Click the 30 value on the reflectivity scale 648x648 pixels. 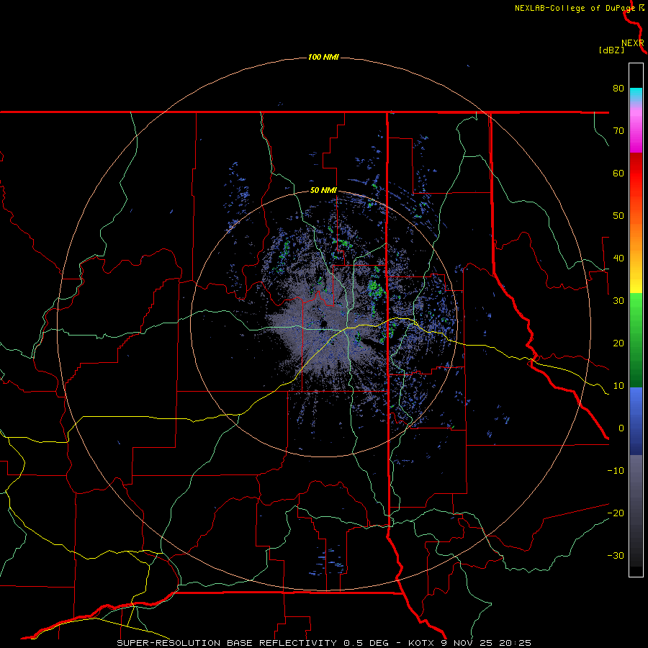pyautogui.click(x=618, y=301)
